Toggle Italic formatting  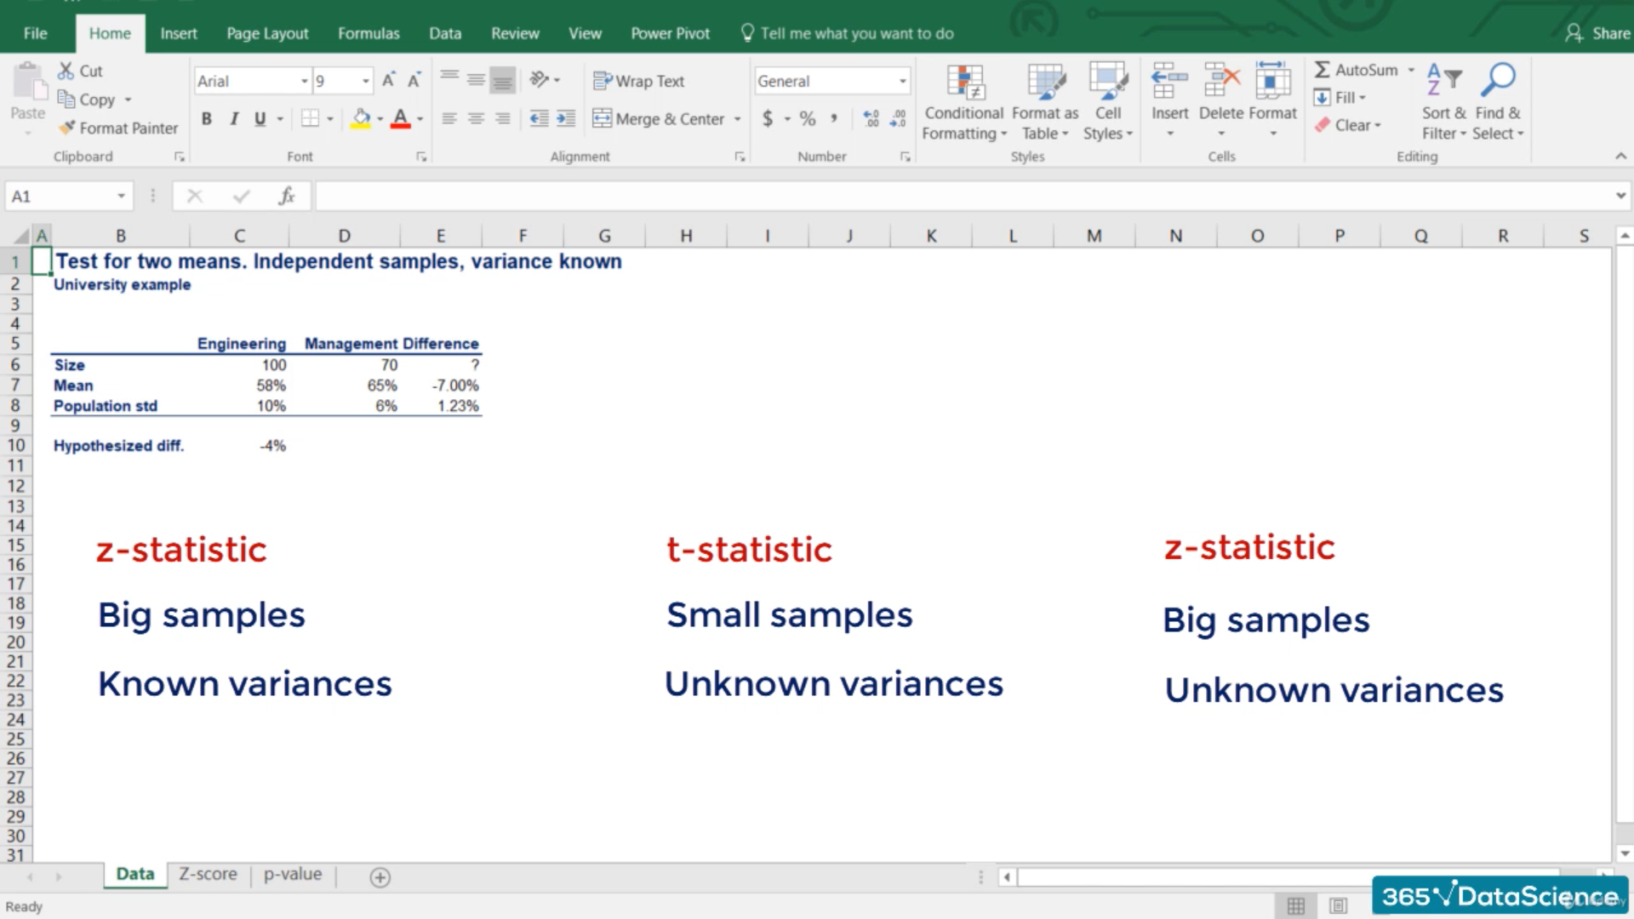[233, 119]
